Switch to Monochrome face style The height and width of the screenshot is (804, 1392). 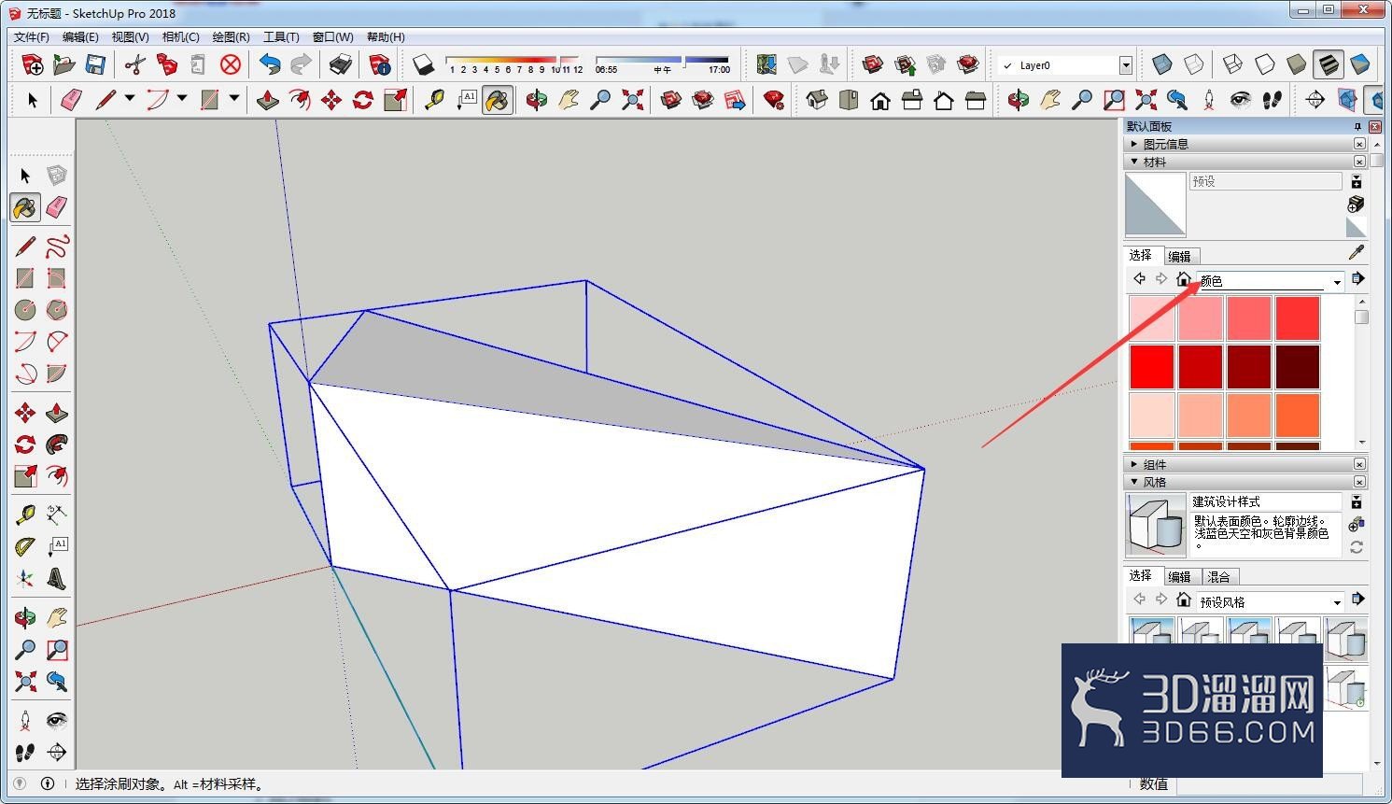[1359, 64]
